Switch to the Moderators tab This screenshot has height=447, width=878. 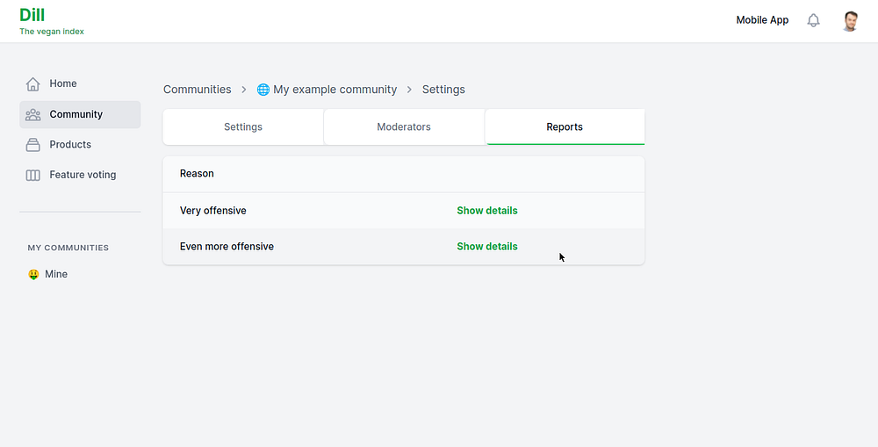[x=404, y=127]
